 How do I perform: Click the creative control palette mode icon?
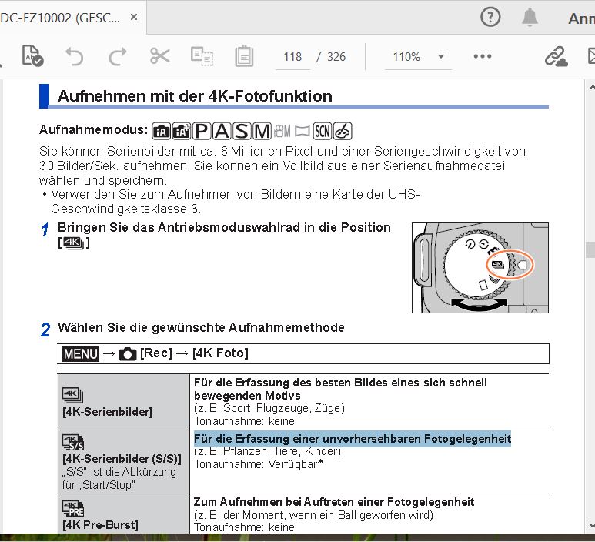point(343,132)
